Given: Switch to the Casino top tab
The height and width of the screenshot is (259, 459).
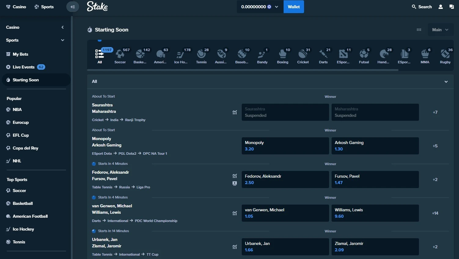Looking at the screenshot, I should click(x=16, y=7).
